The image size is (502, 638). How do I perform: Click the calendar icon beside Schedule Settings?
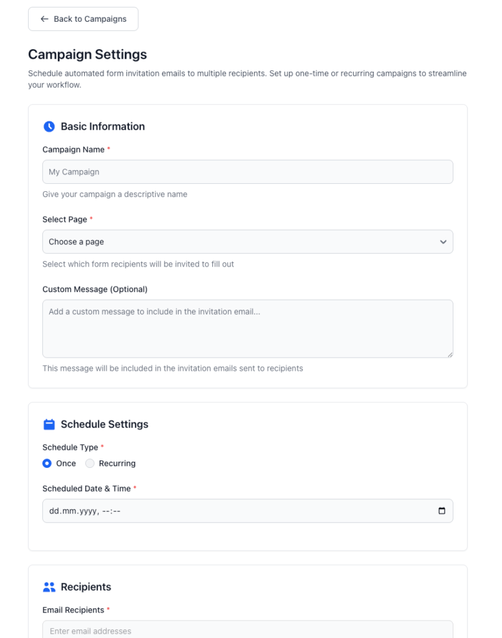coord(49,424)
